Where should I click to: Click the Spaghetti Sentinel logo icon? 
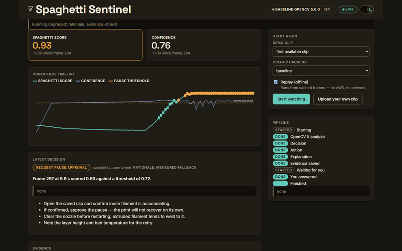click(x=30, y=9)
